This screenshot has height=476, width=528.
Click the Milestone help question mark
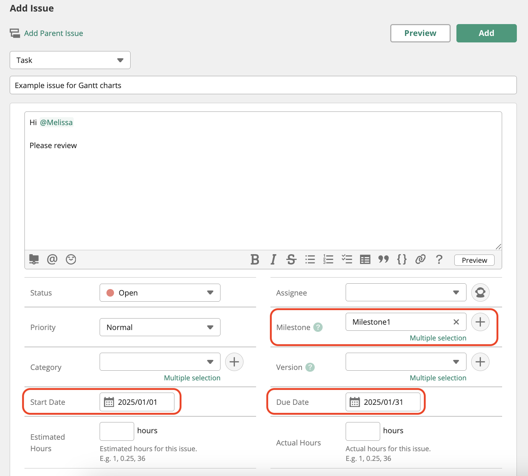pyautogui.click(x=318, y=327)
